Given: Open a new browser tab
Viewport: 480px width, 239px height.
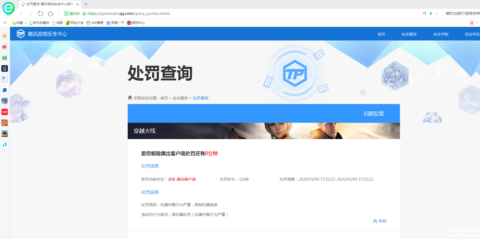Looking at the screenshot, I should coord(86,4).
